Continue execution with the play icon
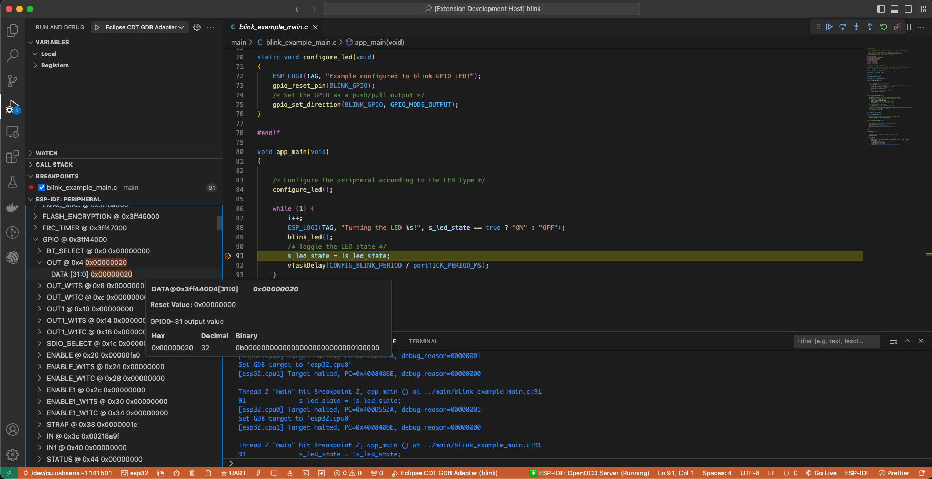The width and height of the screenshot is (932, 479). click(829, 27)
